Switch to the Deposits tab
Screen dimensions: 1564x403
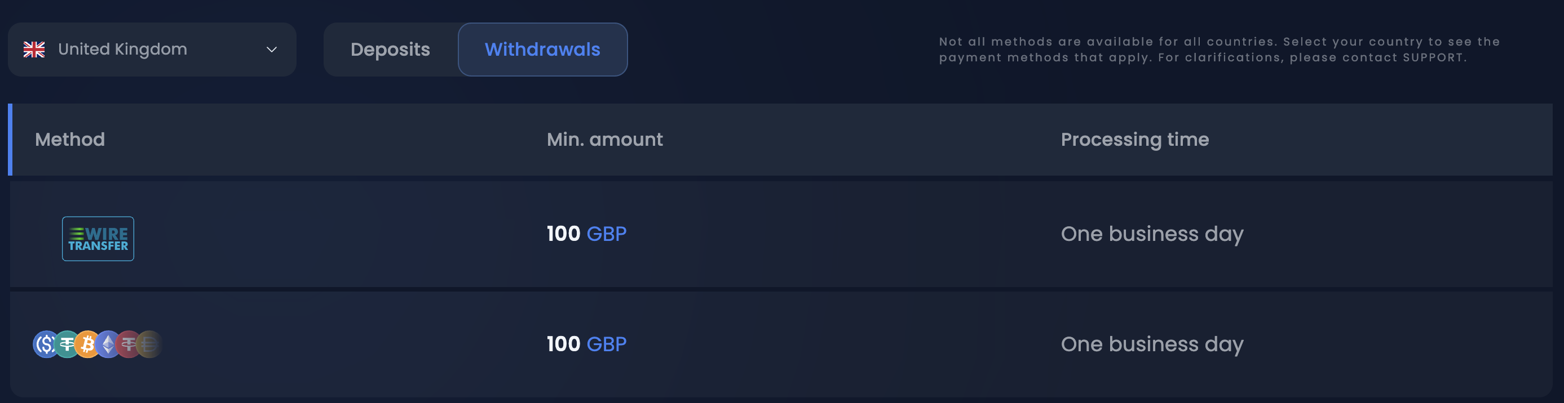(x=390, y=49)
